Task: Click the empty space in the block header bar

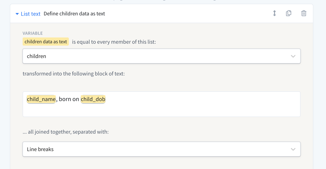Action: click(186, 14)
